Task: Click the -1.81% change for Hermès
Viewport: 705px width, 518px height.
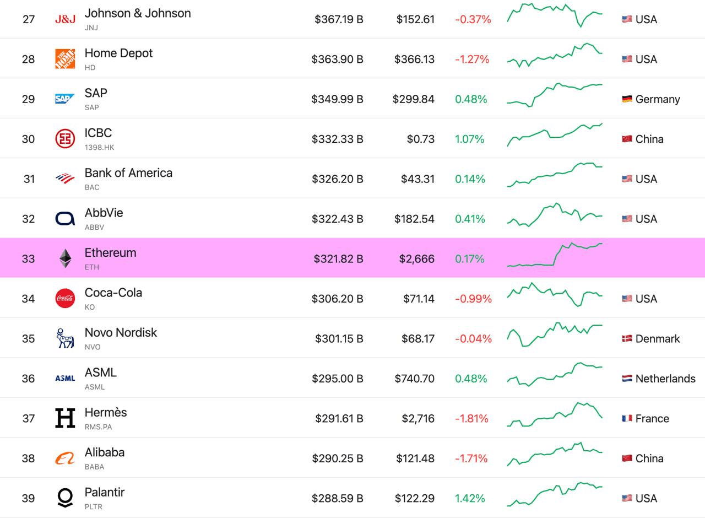Action: pyautogui.click(x=471, y=418)
